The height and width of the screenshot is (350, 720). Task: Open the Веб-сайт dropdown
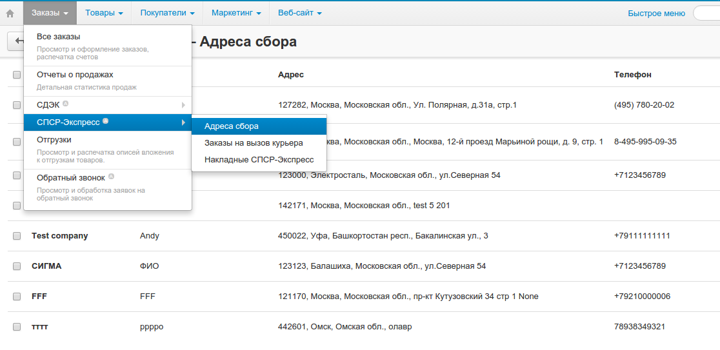tap(299, 13)
